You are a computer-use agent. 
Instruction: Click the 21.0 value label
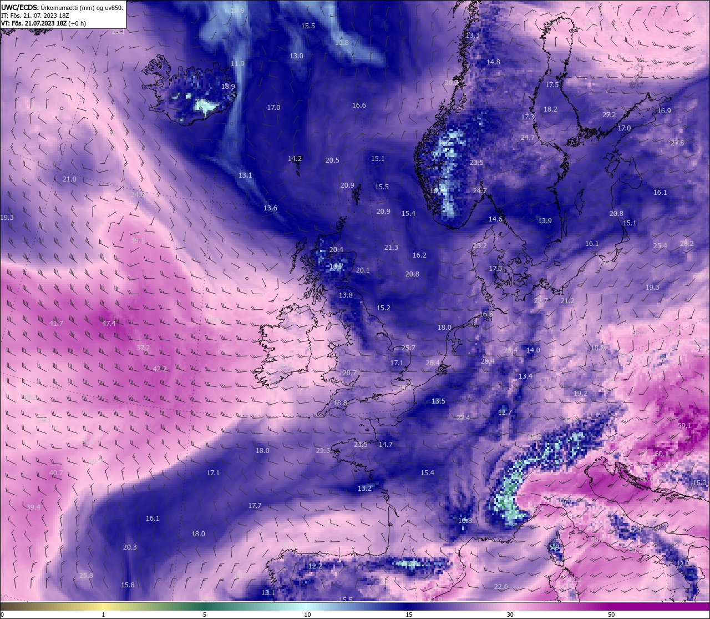tap(69, 179)
